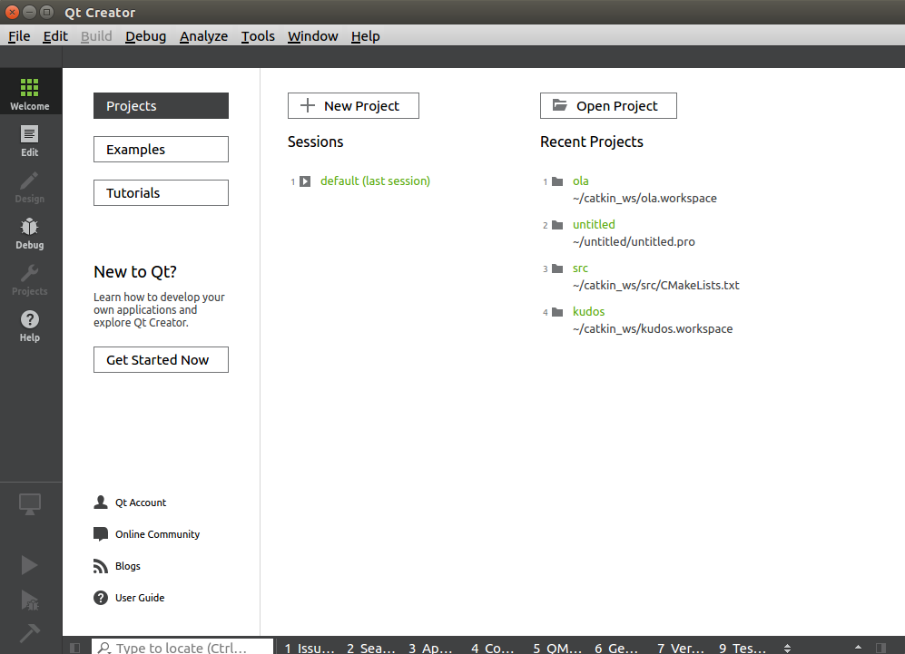The image size is (905, 654).
Task: Click the Run play button
Action: 29,565
